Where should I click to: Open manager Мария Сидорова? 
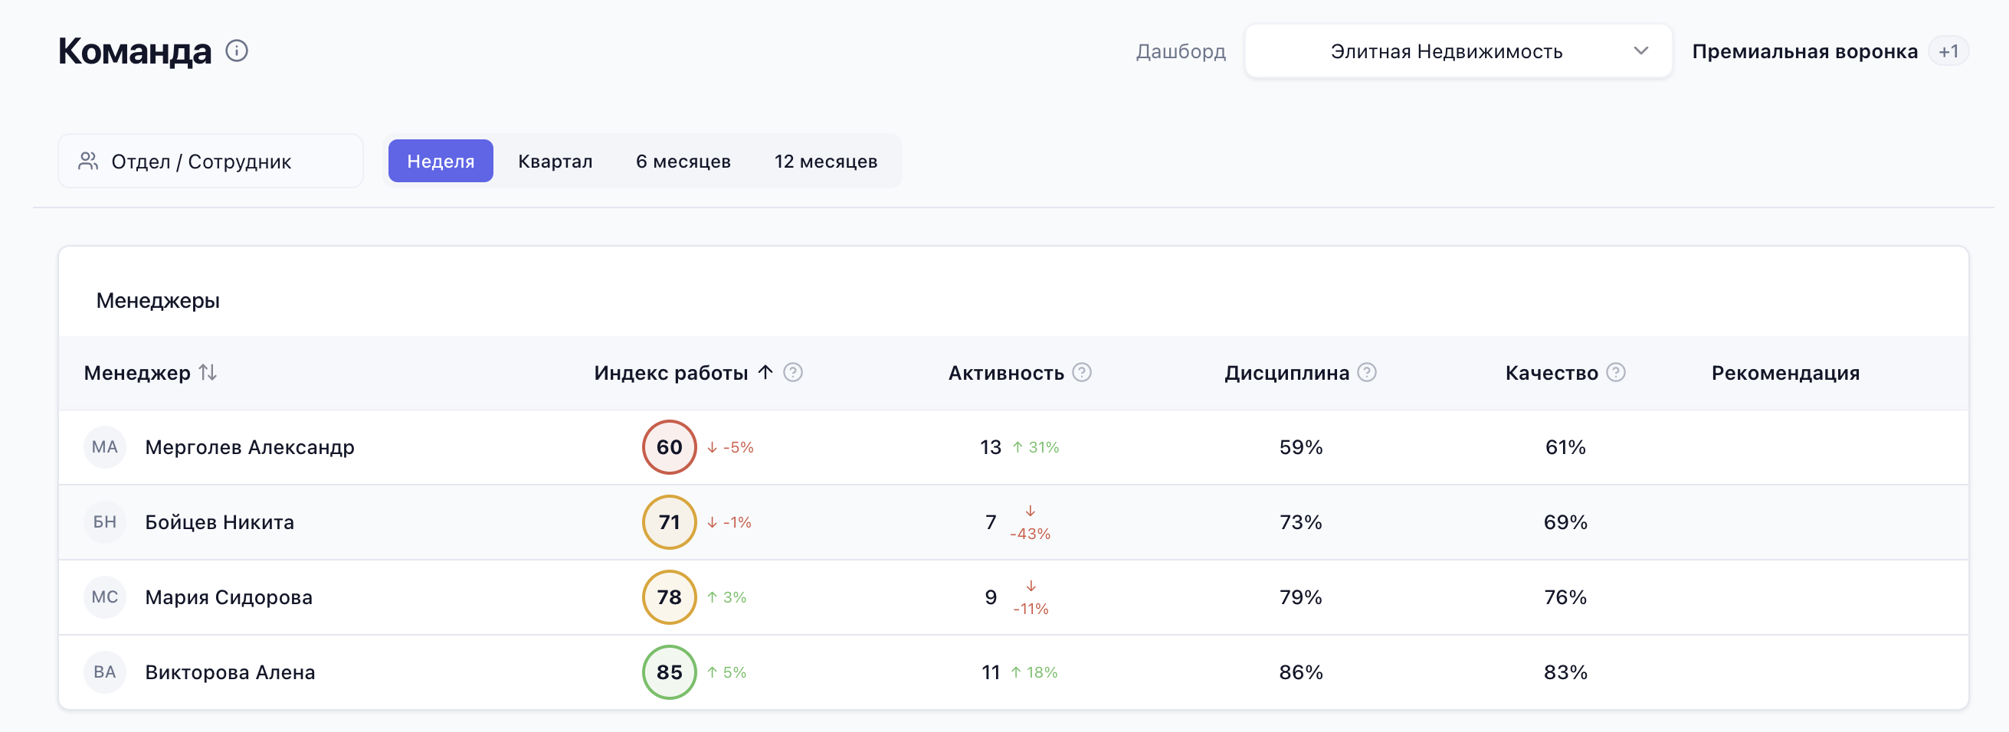point(228,596)
